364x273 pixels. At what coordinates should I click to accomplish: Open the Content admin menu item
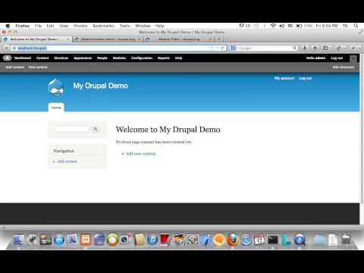point(42,58)
